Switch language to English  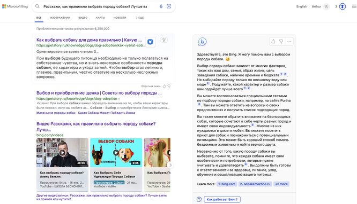(x=302, y=6)
